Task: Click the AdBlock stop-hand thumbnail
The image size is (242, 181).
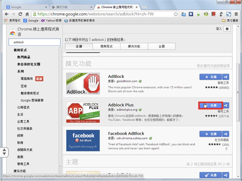Action: coord(83,84)
